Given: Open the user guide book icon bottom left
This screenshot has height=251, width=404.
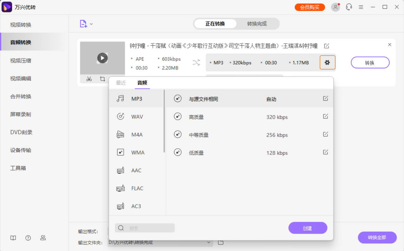Looking at the screenshot, I should (x=13, y=238).
